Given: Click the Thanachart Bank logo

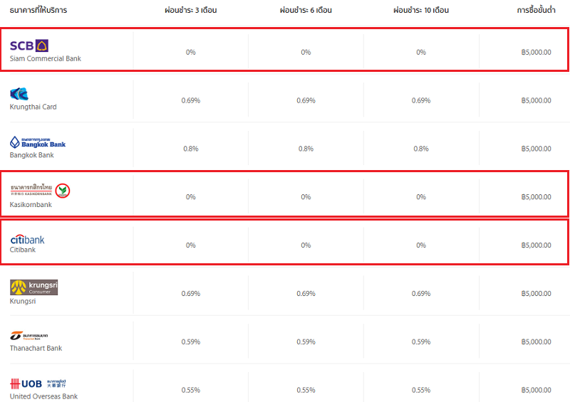Looking at the screenshot, I should click(x=28, y=336).
